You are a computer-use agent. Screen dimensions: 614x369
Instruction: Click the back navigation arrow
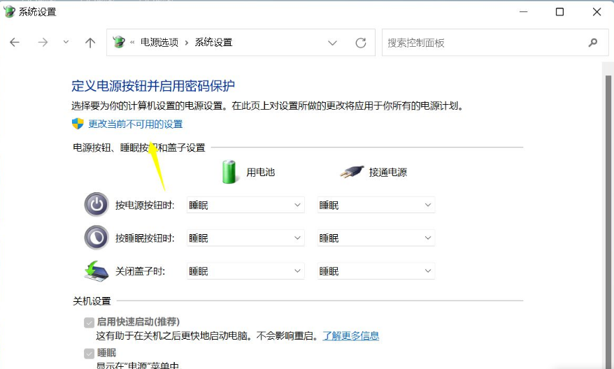point(15,43)
